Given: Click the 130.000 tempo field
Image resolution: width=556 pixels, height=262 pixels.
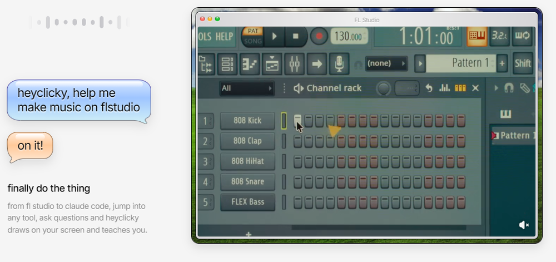Looking at the screenshot, I should [x=349, y=36].
